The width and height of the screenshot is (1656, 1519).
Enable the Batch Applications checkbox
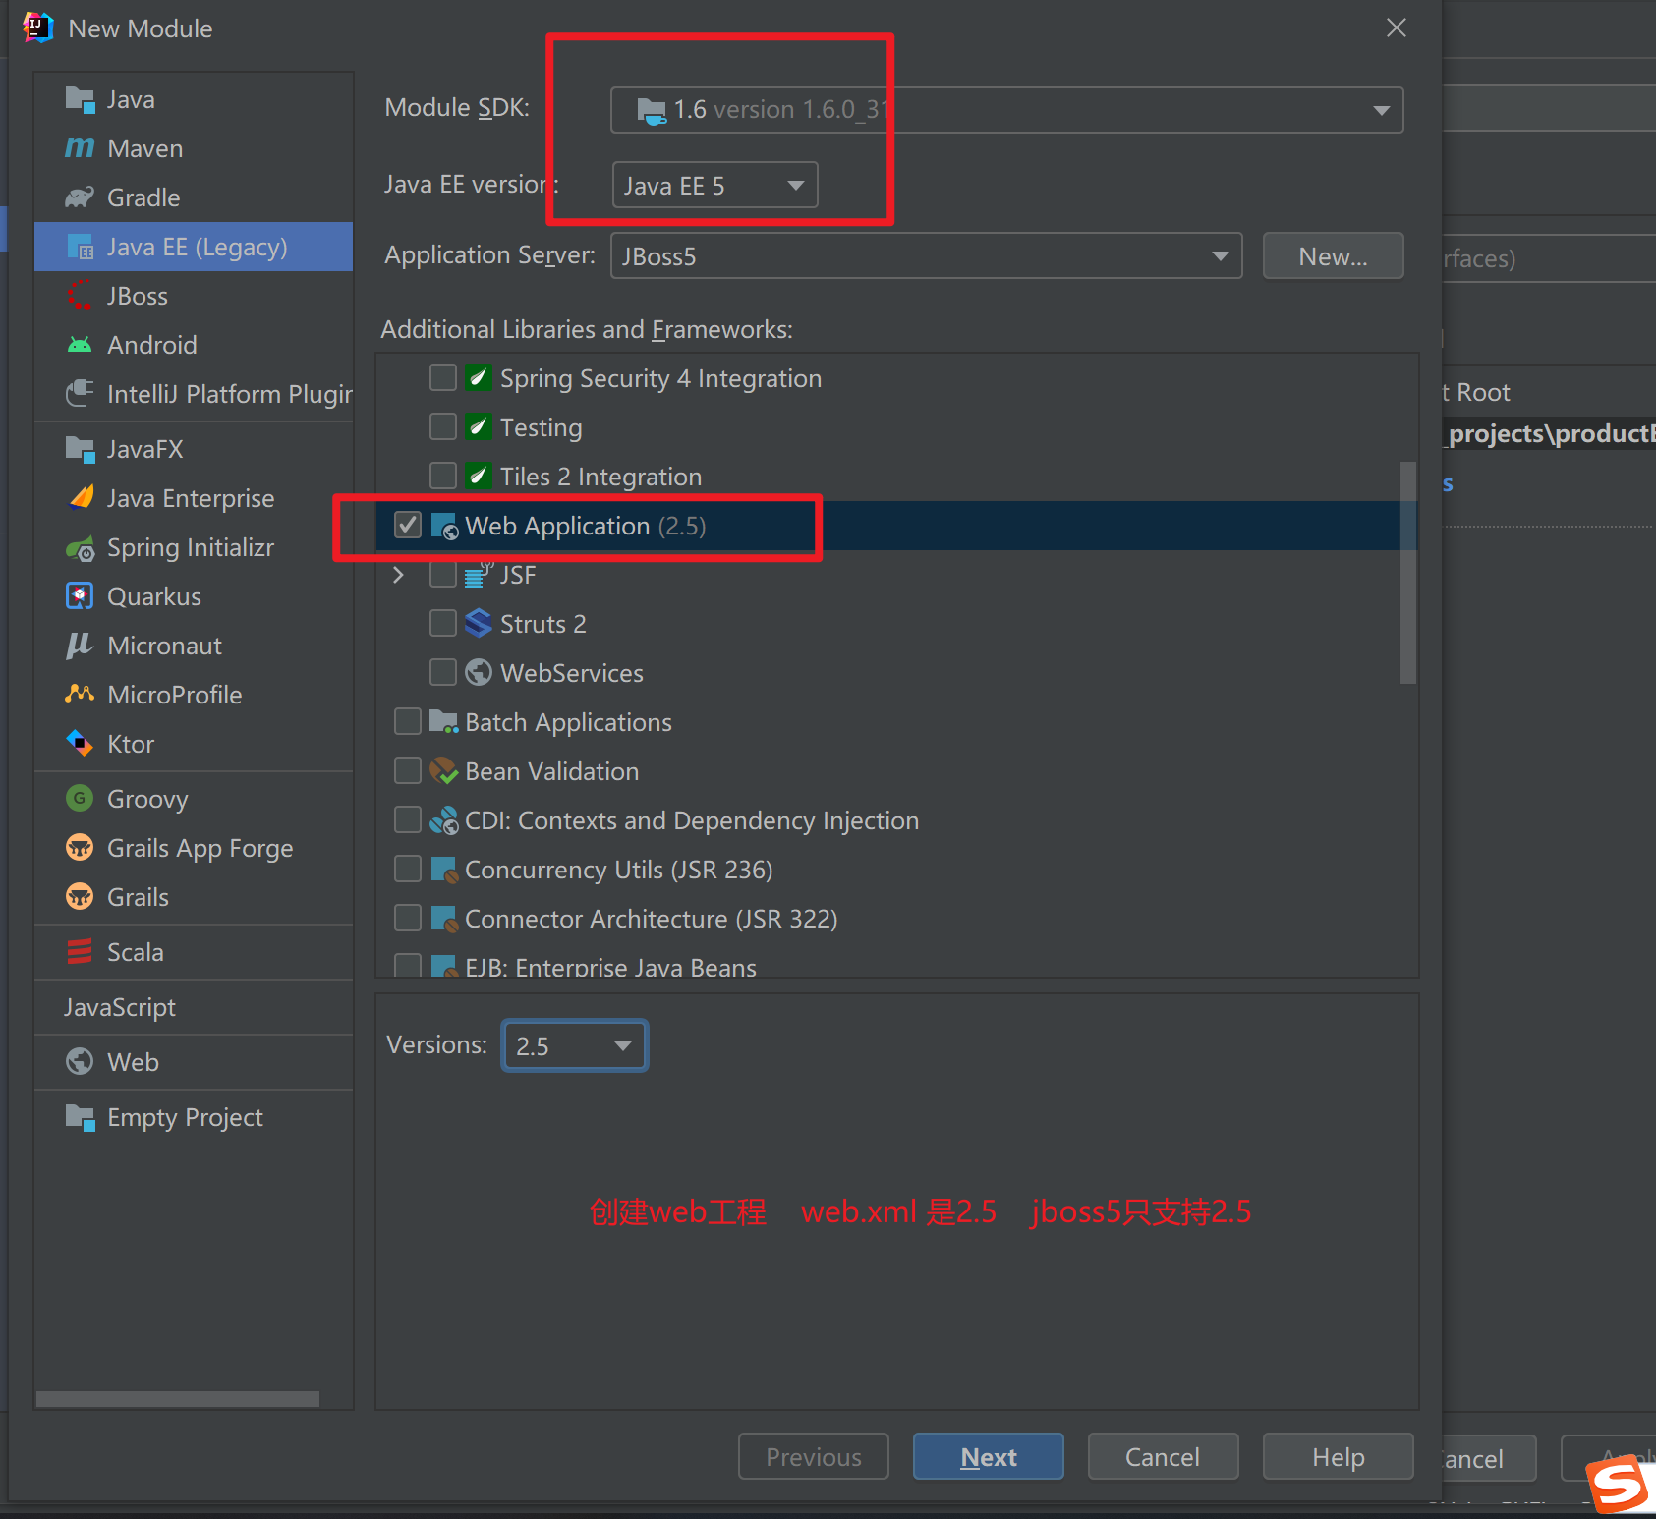click(x=408, y=722)
